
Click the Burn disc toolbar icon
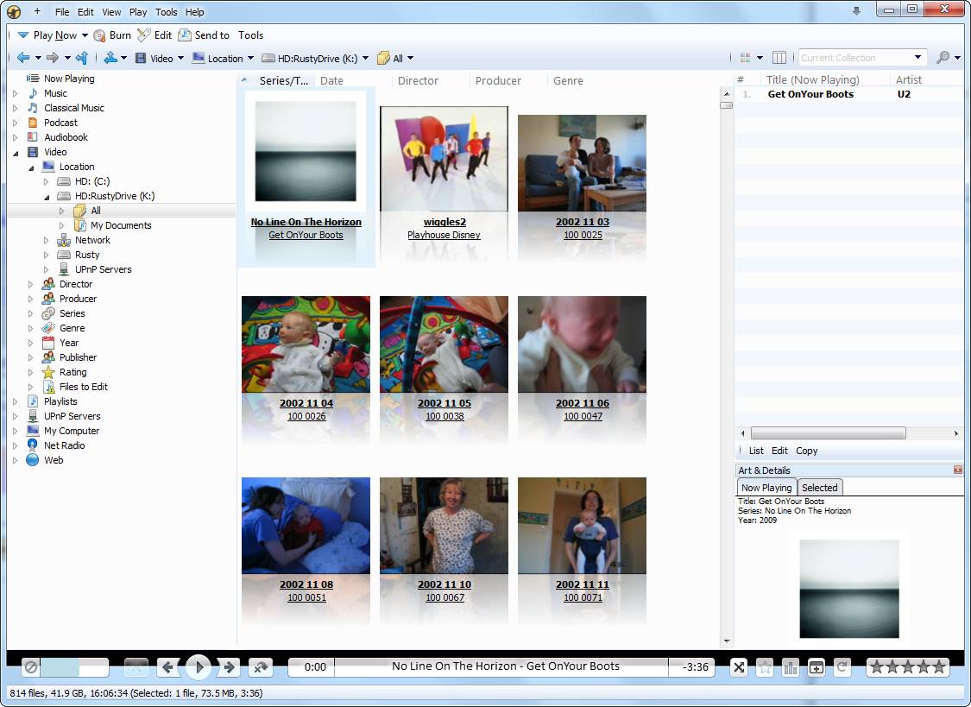coord(100,35)
